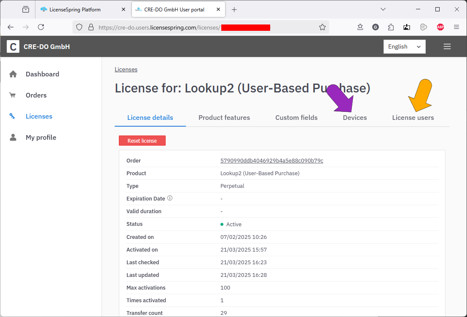Open the Custom fields tab
Viewport: 467px width, 317px height.
(x=296, y=117)
